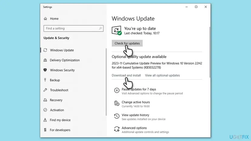Click the You're up to date status text
This screenshot has height=141, width=251.
click(x=140, y=28)
